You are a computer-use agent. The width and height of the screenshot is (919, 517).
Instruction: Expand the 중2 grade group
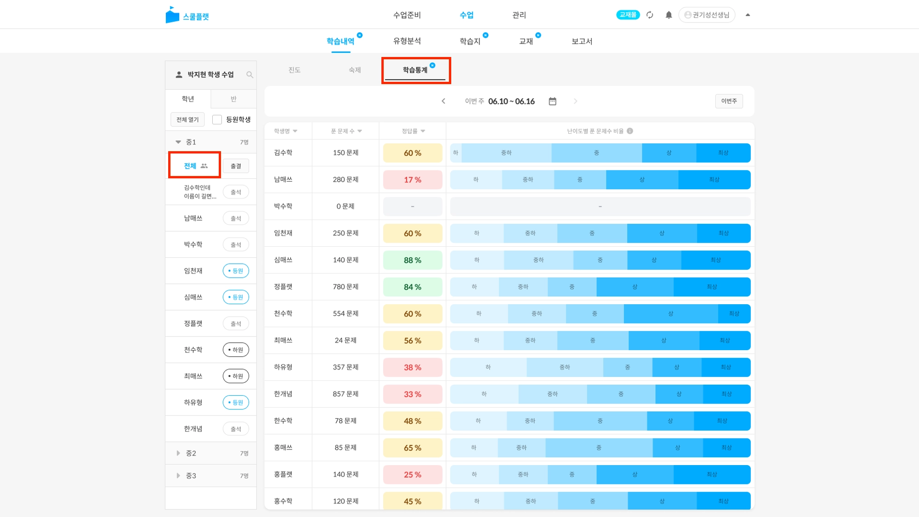coord(178,453)
